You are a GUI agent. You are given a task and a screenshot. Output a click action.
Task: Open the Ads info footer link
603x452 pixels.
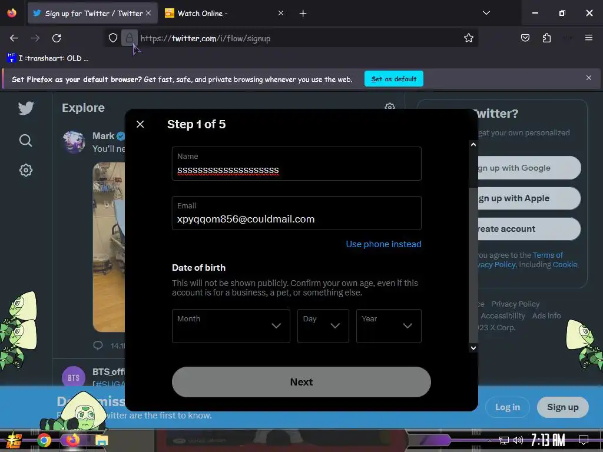(546, 316)
